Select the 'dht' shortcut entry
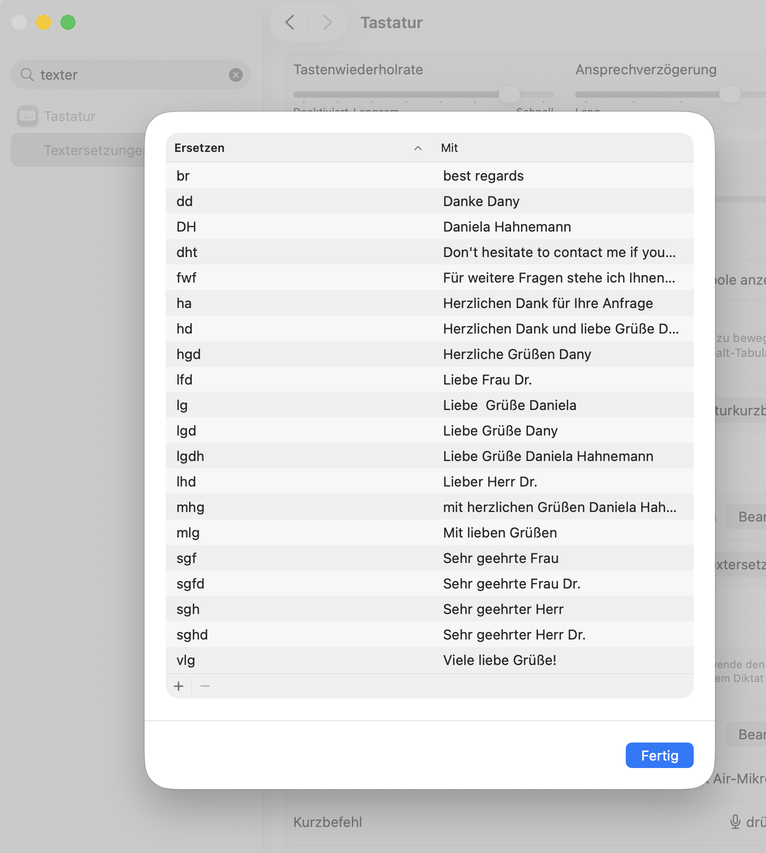The image size is (766, 853). click(x=186, y=252)
